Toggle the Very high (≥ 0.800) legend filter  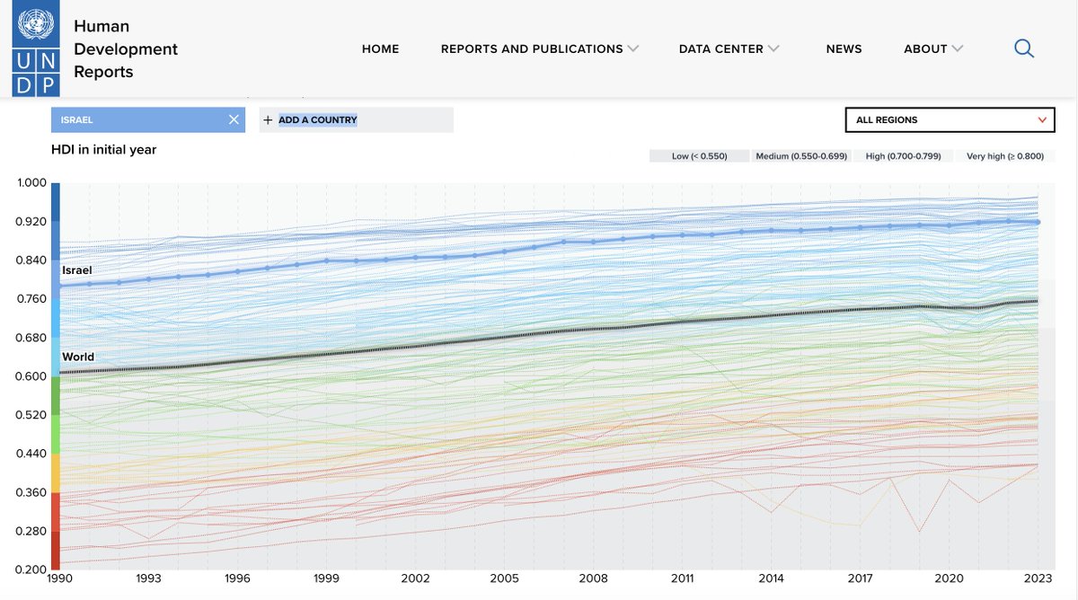[x=1005, y=155]
